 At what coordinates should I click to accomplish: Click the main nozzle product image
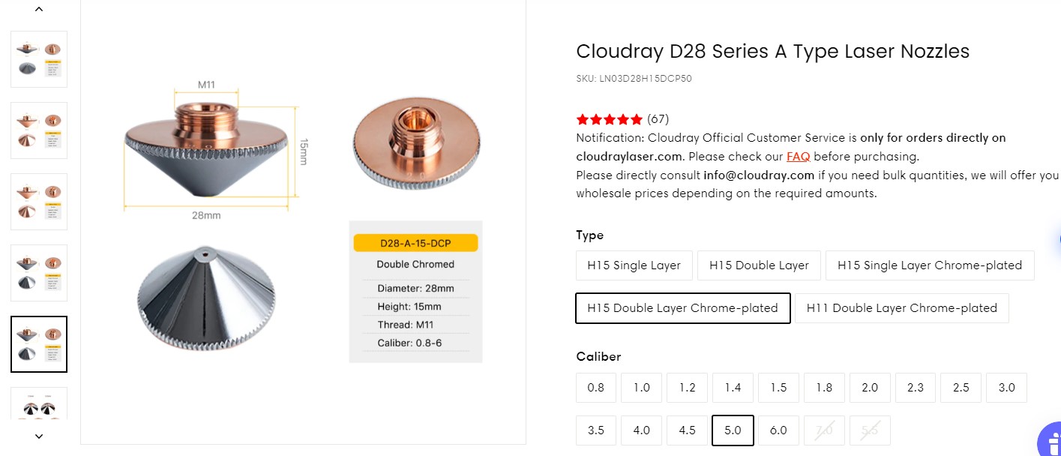(303, 221)
